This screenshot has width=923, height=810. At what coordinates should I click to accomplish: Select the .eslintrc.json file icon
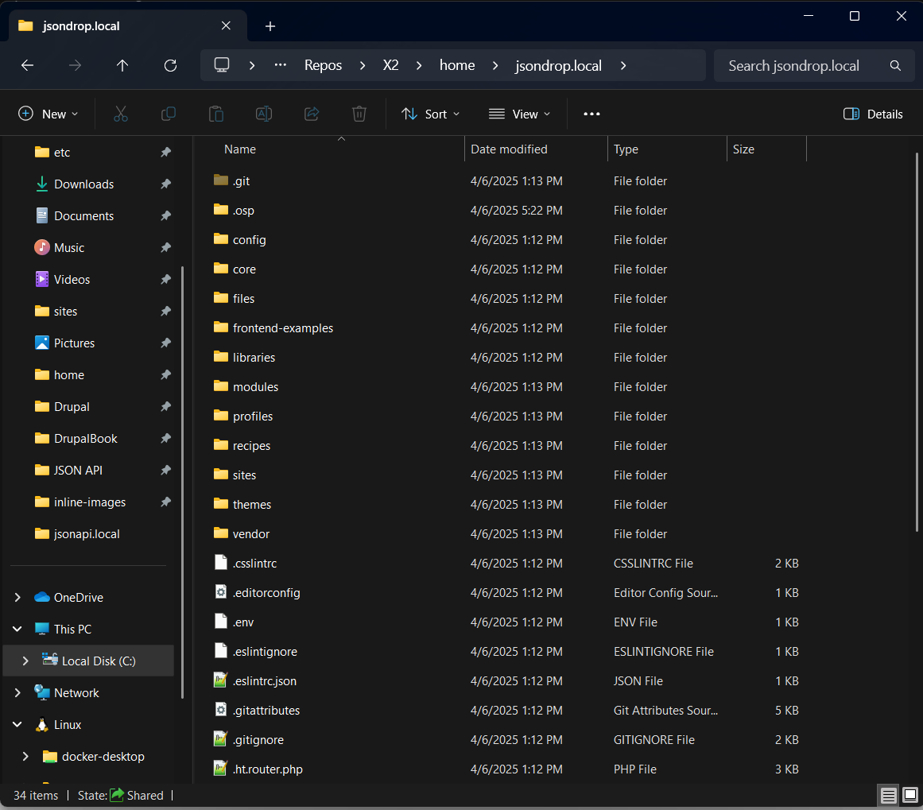coord(221,680)
